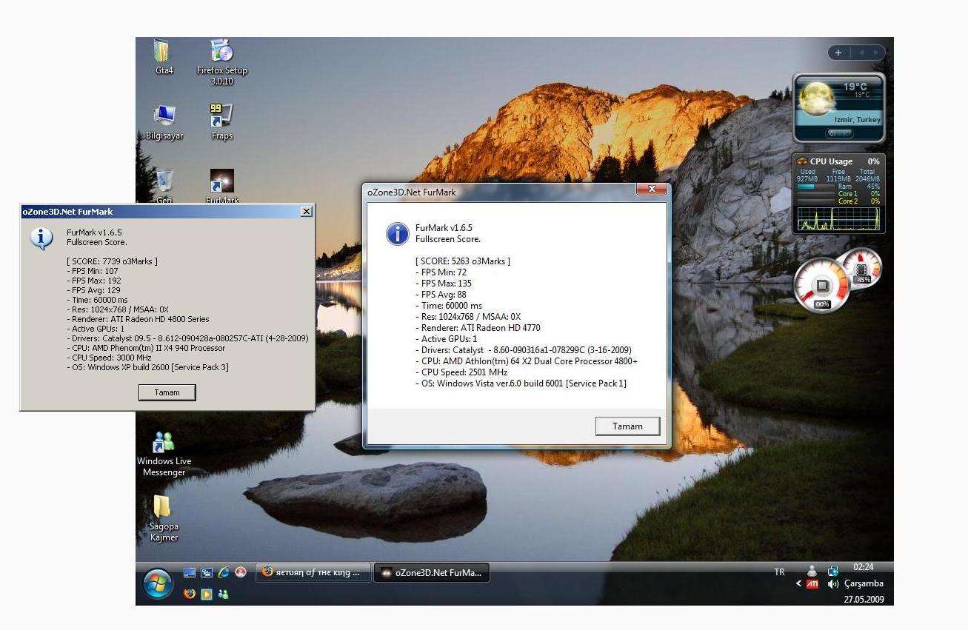Click Izmir, Turkey in weather gadget

pyautogui.click(x=858, y=119)
